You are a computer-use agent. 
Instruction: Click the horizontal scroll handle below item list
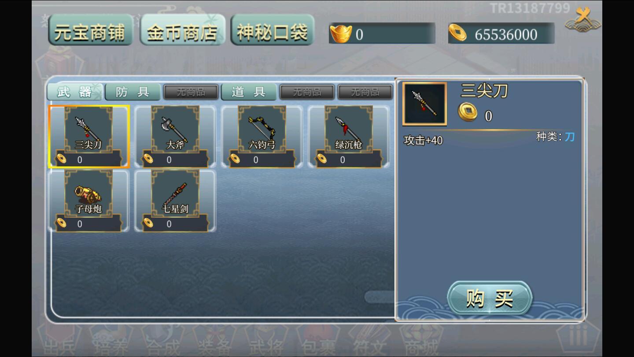pyautogui.click(x=380, y=297)
